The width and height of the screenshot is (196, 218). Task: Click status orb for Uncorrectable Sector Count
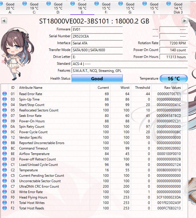(5, 181)
